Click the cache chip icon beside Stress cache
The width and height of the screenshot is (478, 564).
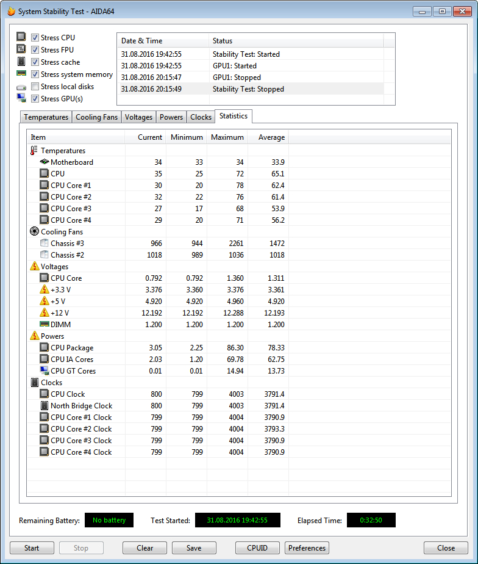[x=21, y=61]
